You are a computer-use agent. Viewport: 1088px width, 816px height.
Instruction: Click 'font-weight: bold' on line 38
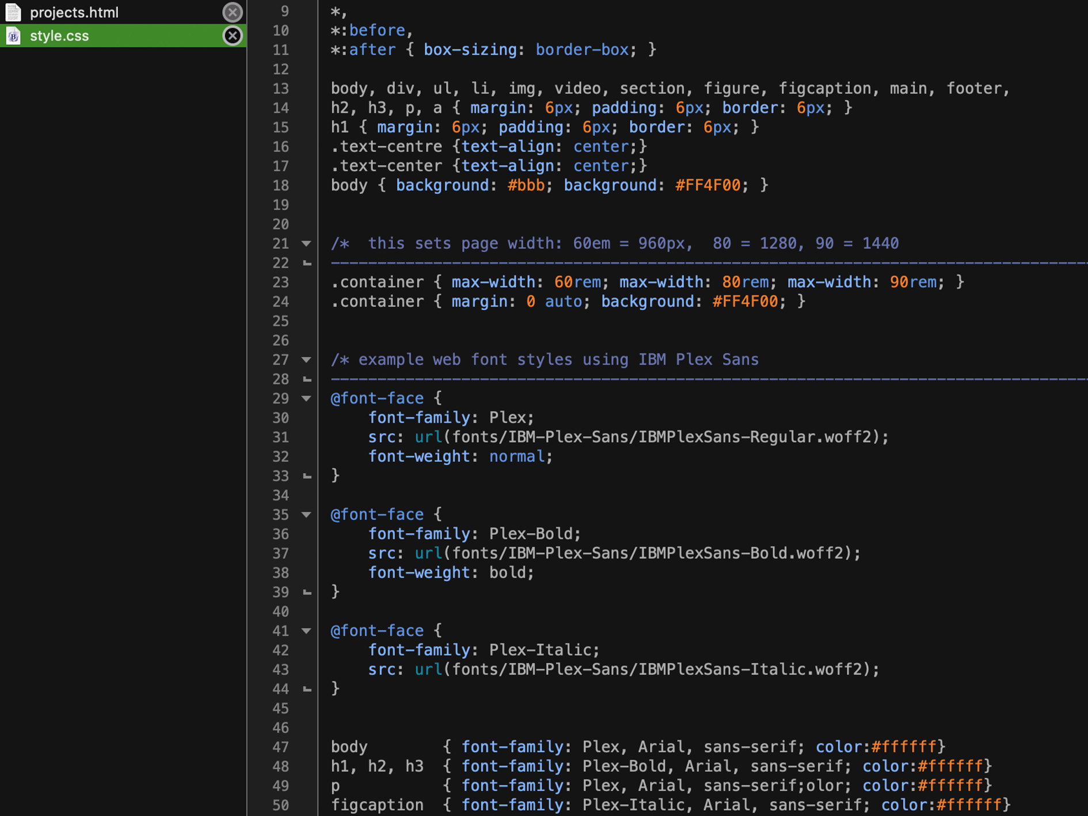click(451, 573)
